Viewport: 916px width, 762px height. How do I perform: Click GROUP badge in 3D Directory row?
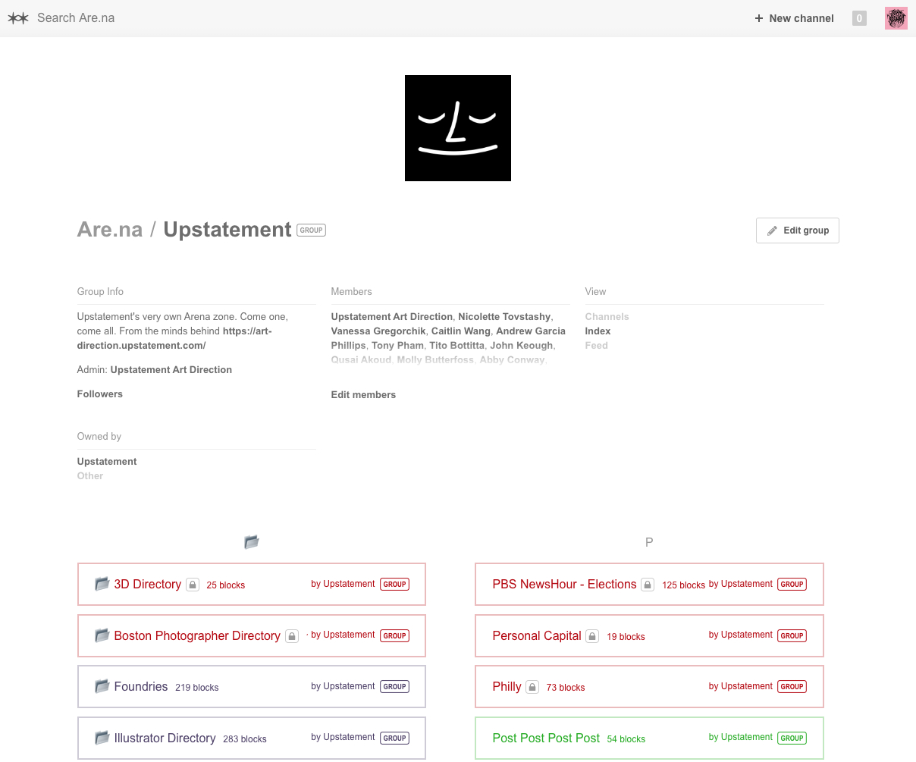point(394,585)
